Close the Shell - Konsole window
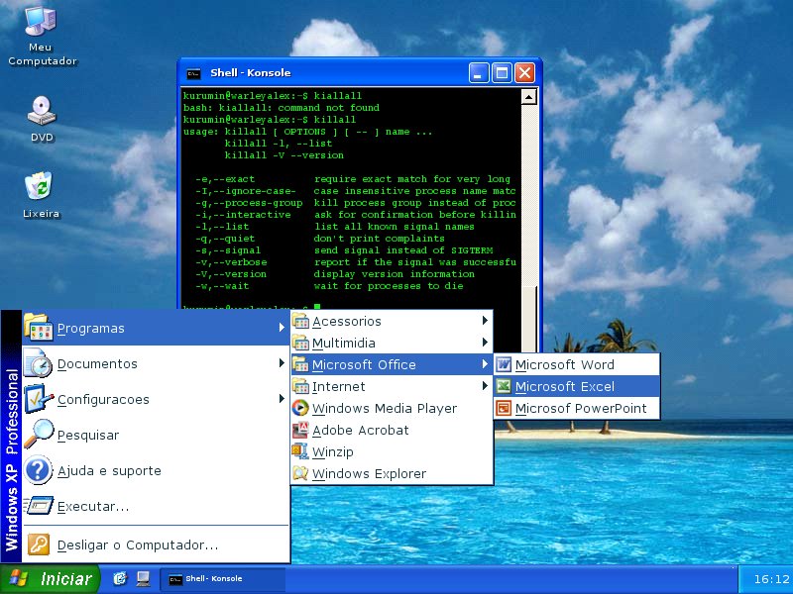The width and height of the screenshot is (793, 594). point(525,73)
